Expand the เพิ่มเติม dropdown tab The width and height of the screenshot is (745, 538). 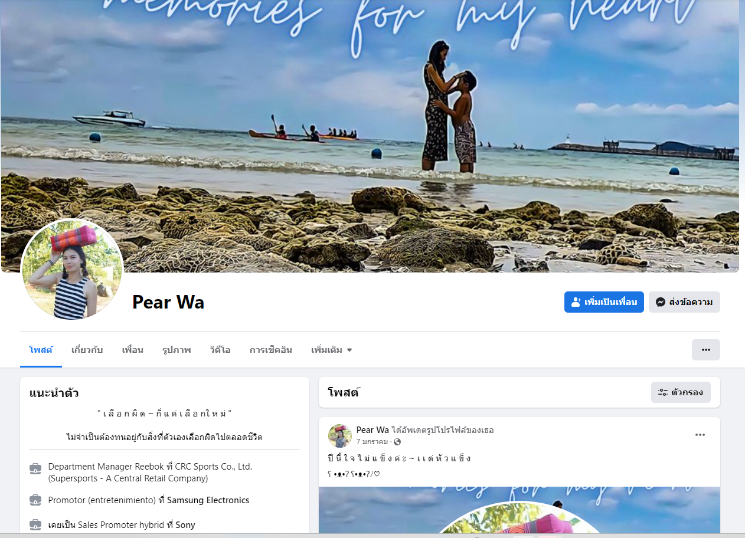(x=332, y=350)
